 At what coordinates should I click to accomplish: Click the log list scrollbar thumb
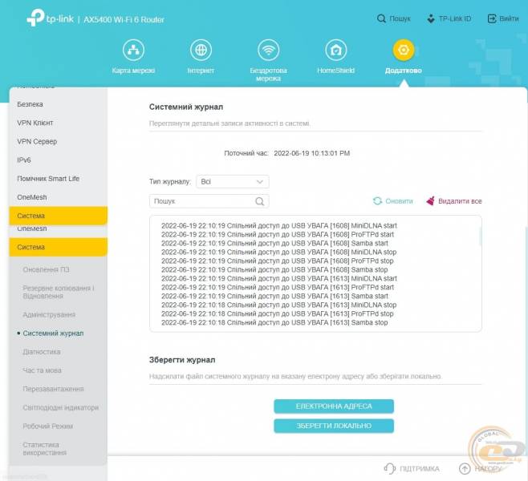(x=480, y=236)
